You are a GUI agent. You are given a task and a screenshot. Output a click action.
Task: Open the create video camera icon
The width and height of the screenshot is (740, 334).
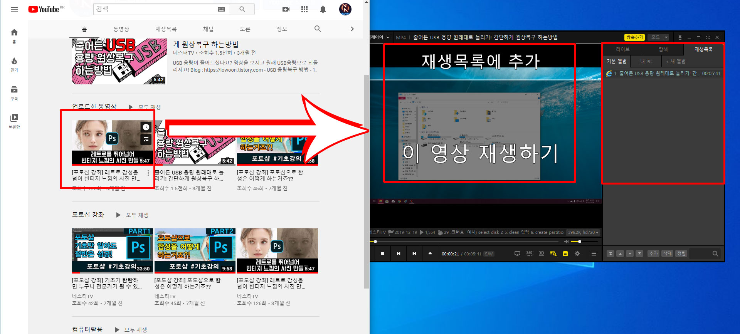pyautogui.click(x=286, y=9)
